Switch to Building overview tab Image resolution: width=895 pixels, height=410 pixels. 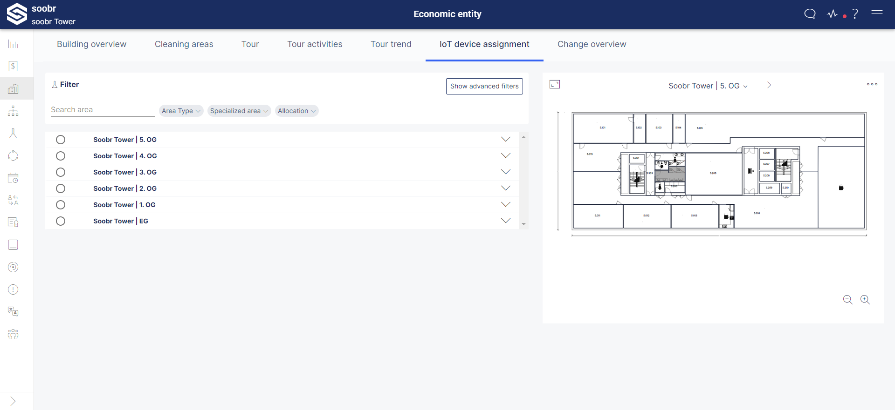[x=92, y=44]
